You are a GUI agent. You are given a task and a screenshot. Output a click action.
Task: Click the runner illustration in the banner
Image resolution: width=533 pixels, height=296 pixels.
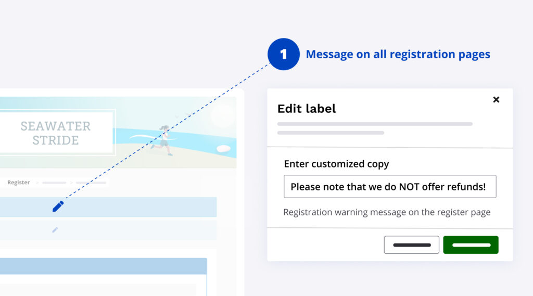tap(162, 140)
